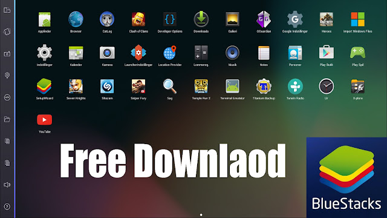Open the Lommereg. calculator app
Screen dimensions: 387x218
201,53
